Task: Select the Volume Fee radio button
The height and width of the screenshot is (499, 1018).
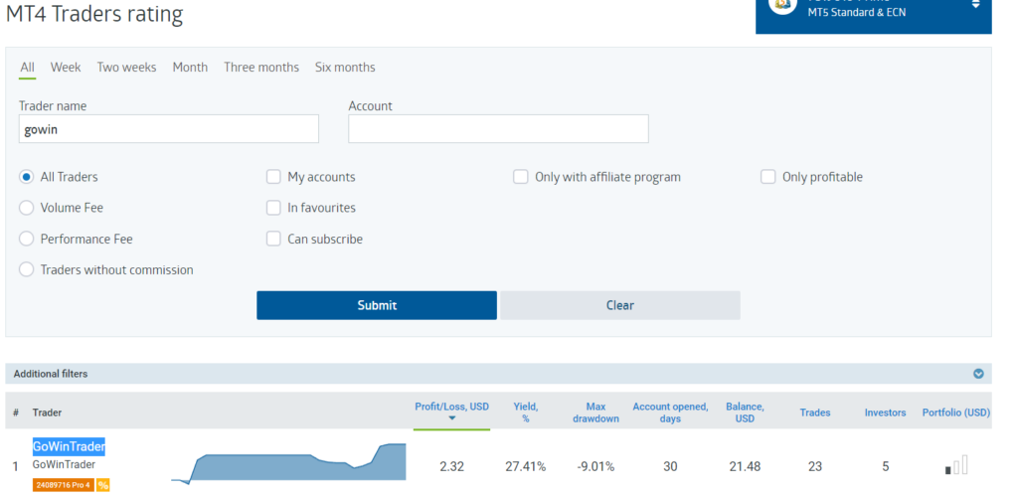Action: (27, 208)
